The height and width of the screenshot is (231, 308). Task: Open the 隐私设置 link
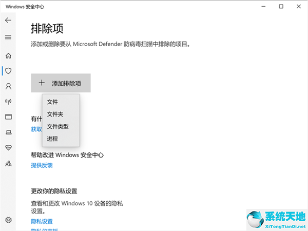point(42,221)
